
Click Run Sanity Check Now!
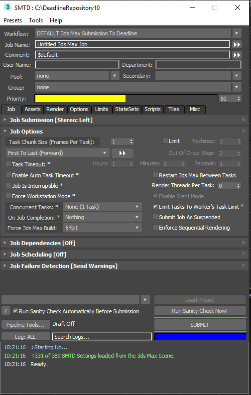200,311
